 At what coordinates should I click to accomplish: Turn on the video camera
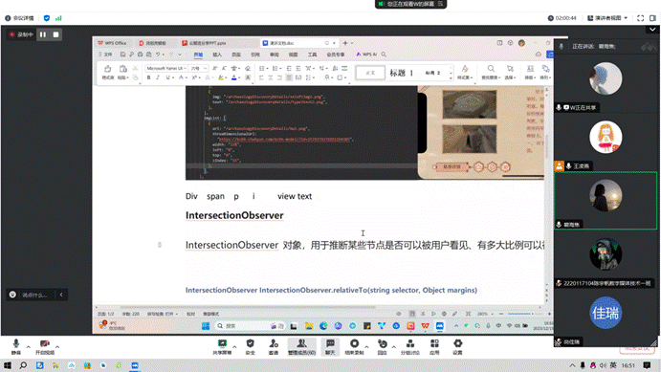44,347
